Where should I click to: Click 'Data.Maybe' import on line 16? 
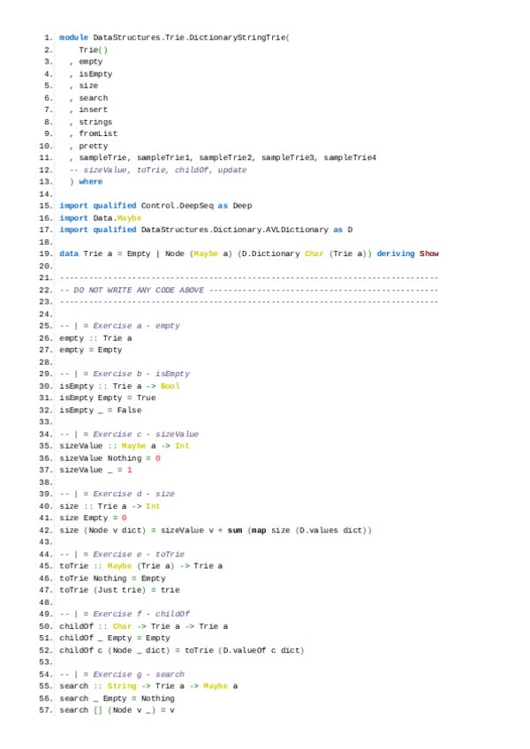click(x=117, y=218)
